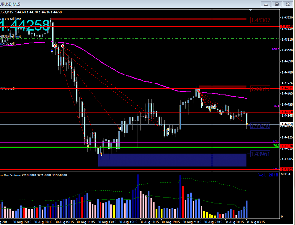Click the OHLC text "1.44370 1.44370 1.44216 1.44258"

point(38,12)
